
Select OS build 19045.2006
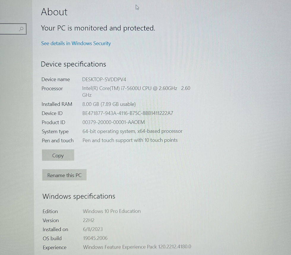(95, 238)
